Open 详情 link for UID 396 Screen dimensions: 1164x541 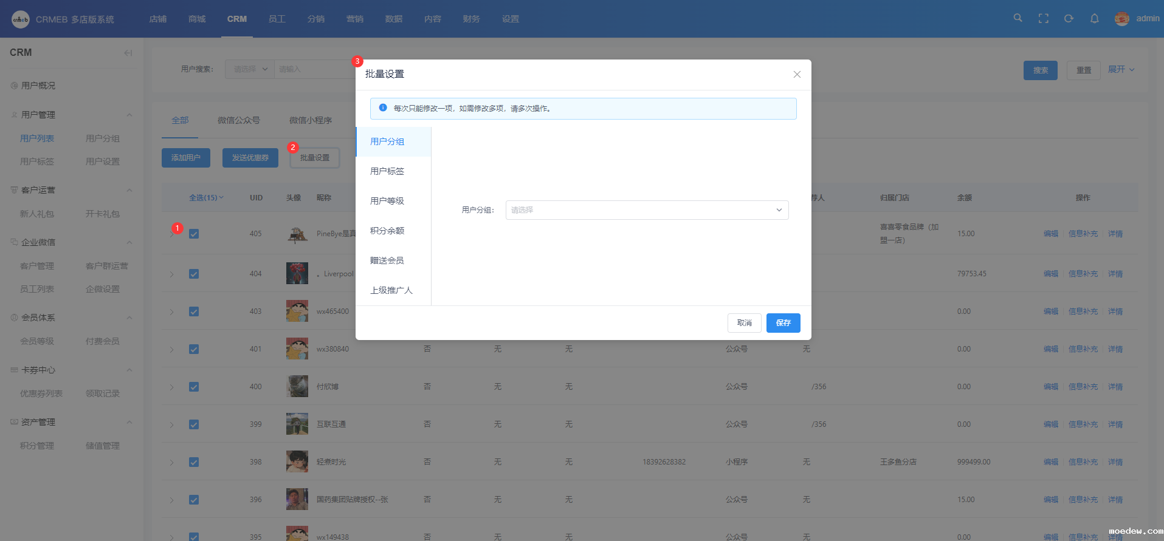point(1115,500)
